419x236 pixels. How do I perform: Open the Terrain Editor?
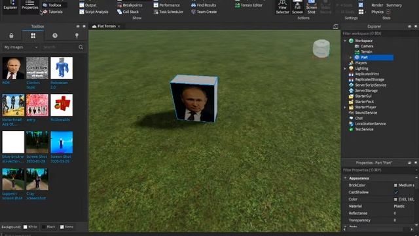tap(249, 5)
